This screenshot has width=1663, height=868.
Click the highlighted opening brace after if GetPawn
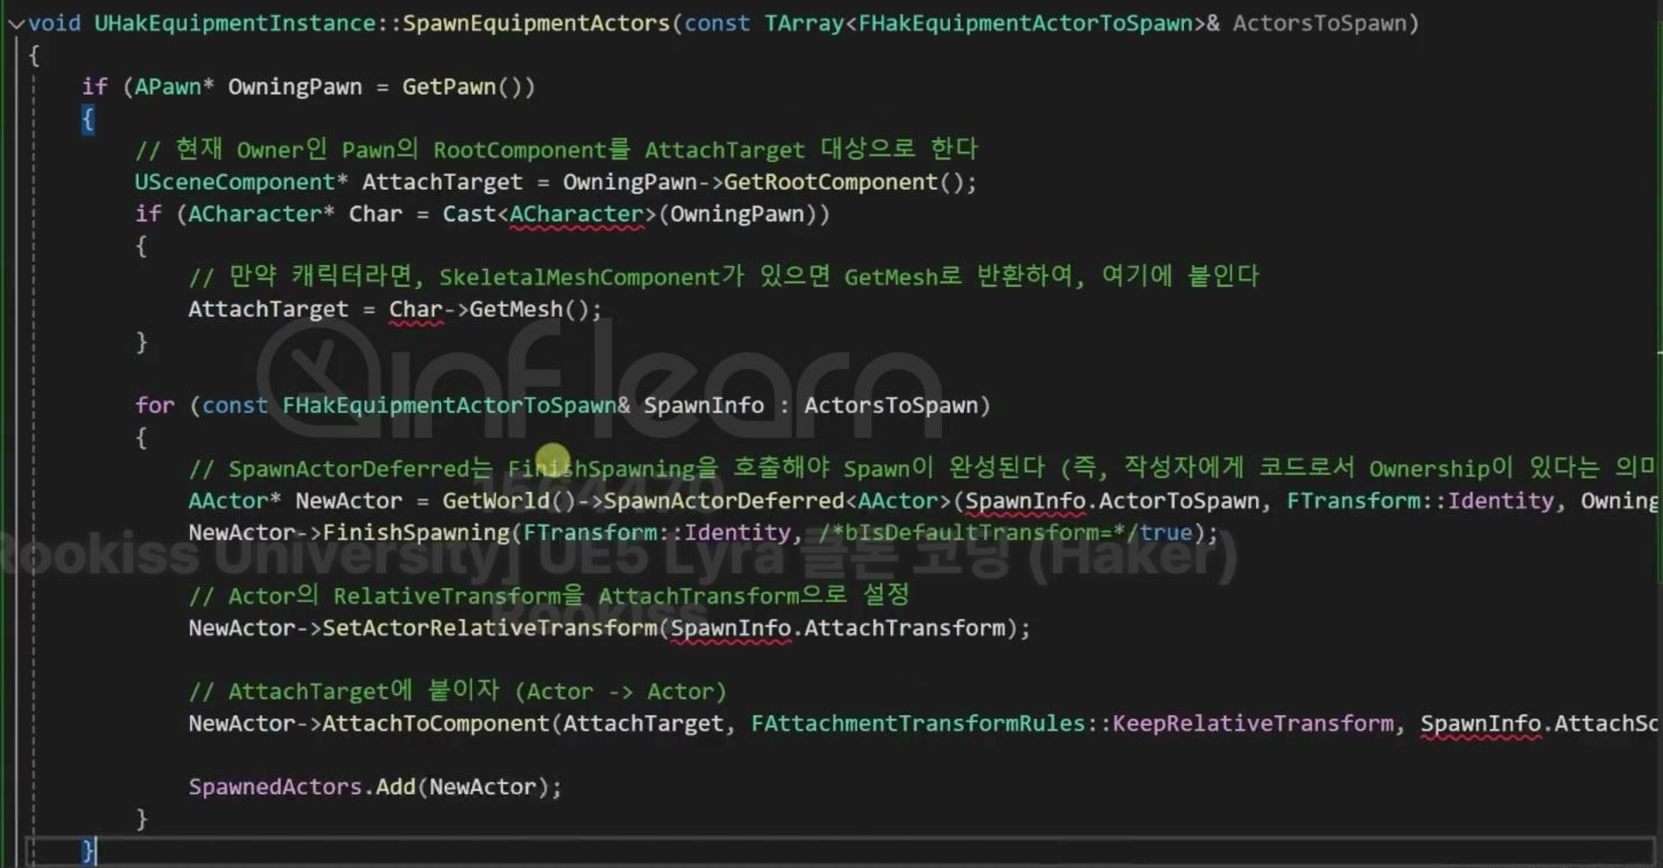coord(88,120)
